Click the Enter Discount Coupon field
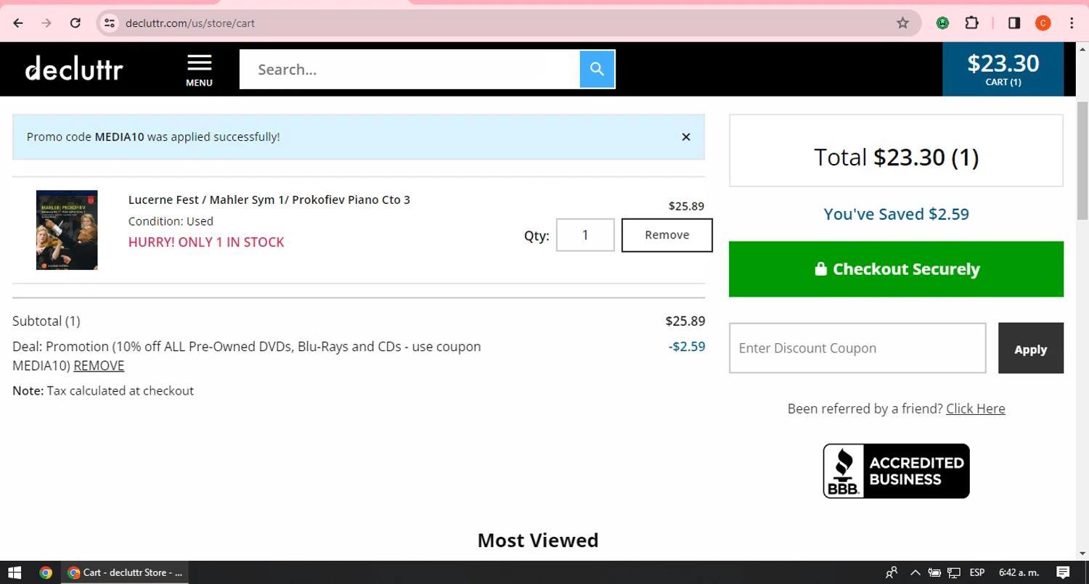The image size is (1089, 584). (x=857, y=348)
